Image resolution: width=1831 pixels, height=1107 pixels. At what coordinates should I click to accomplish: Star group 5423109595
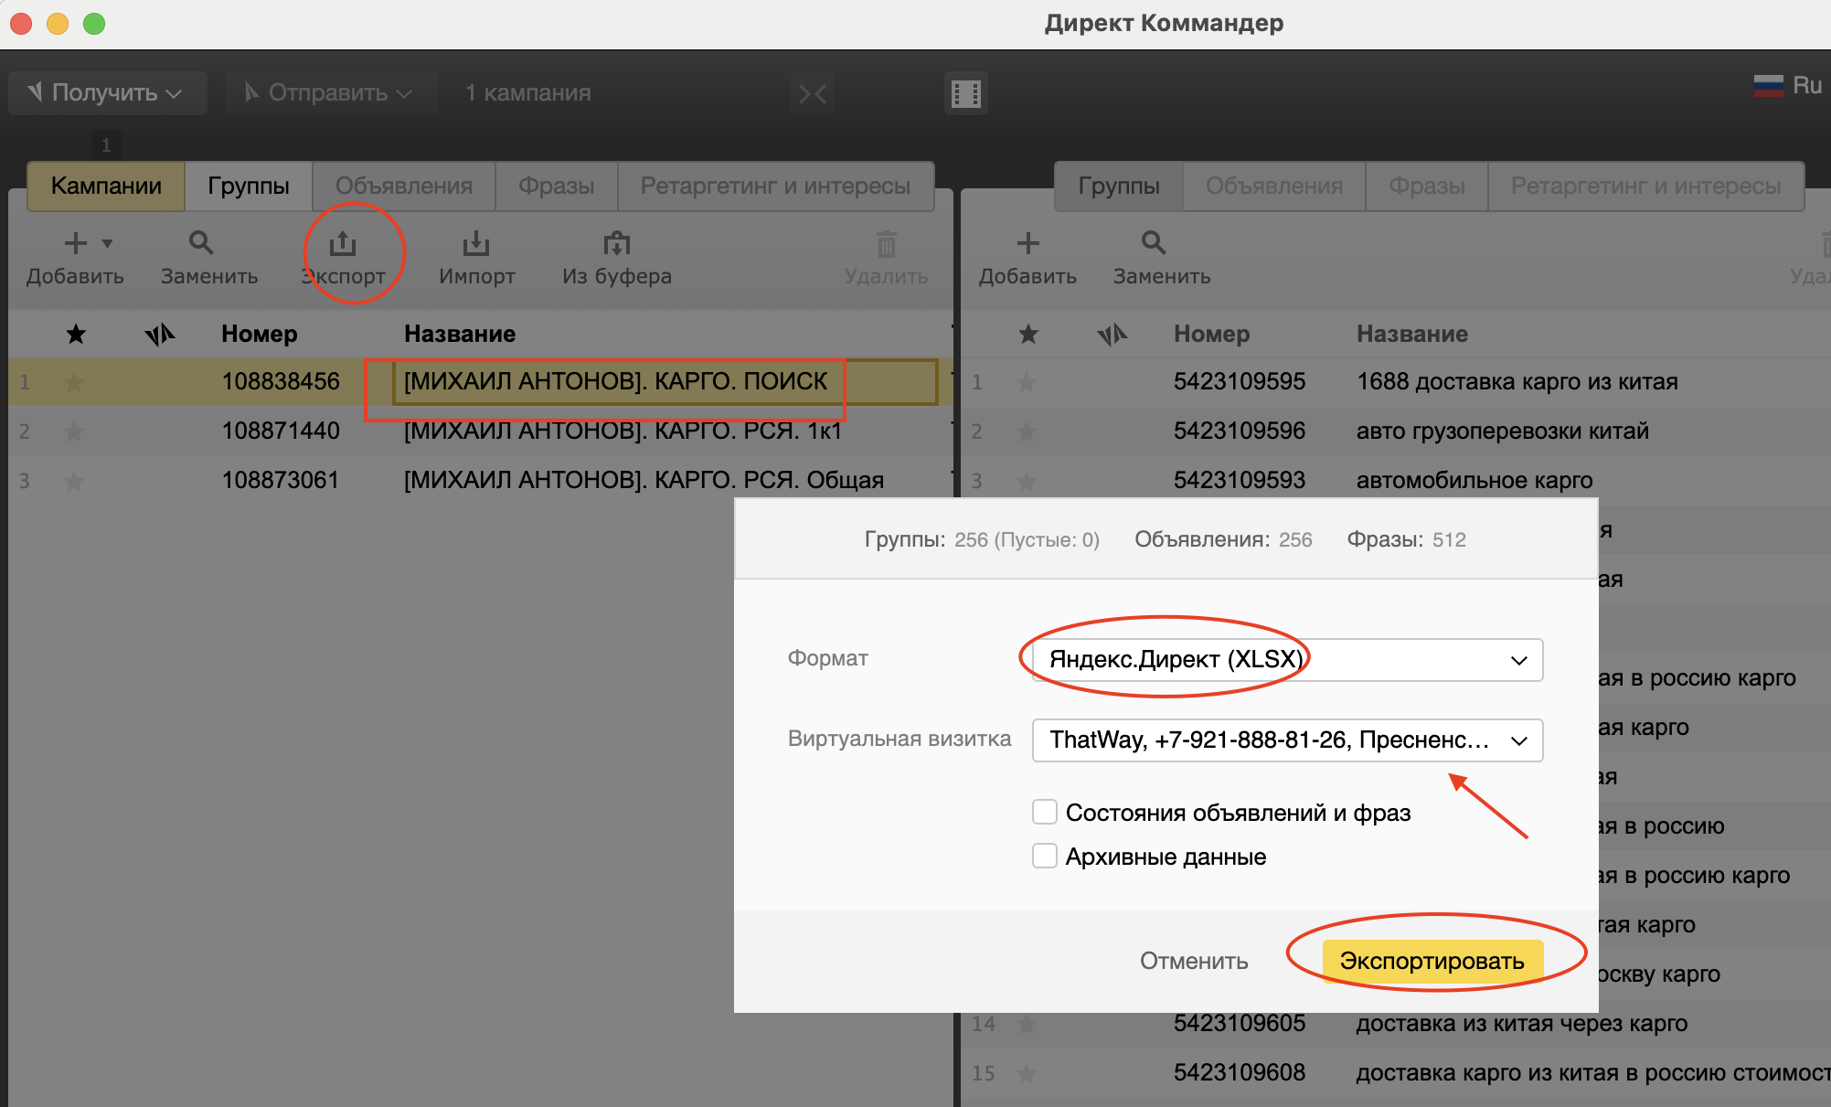coord(1027,382)
